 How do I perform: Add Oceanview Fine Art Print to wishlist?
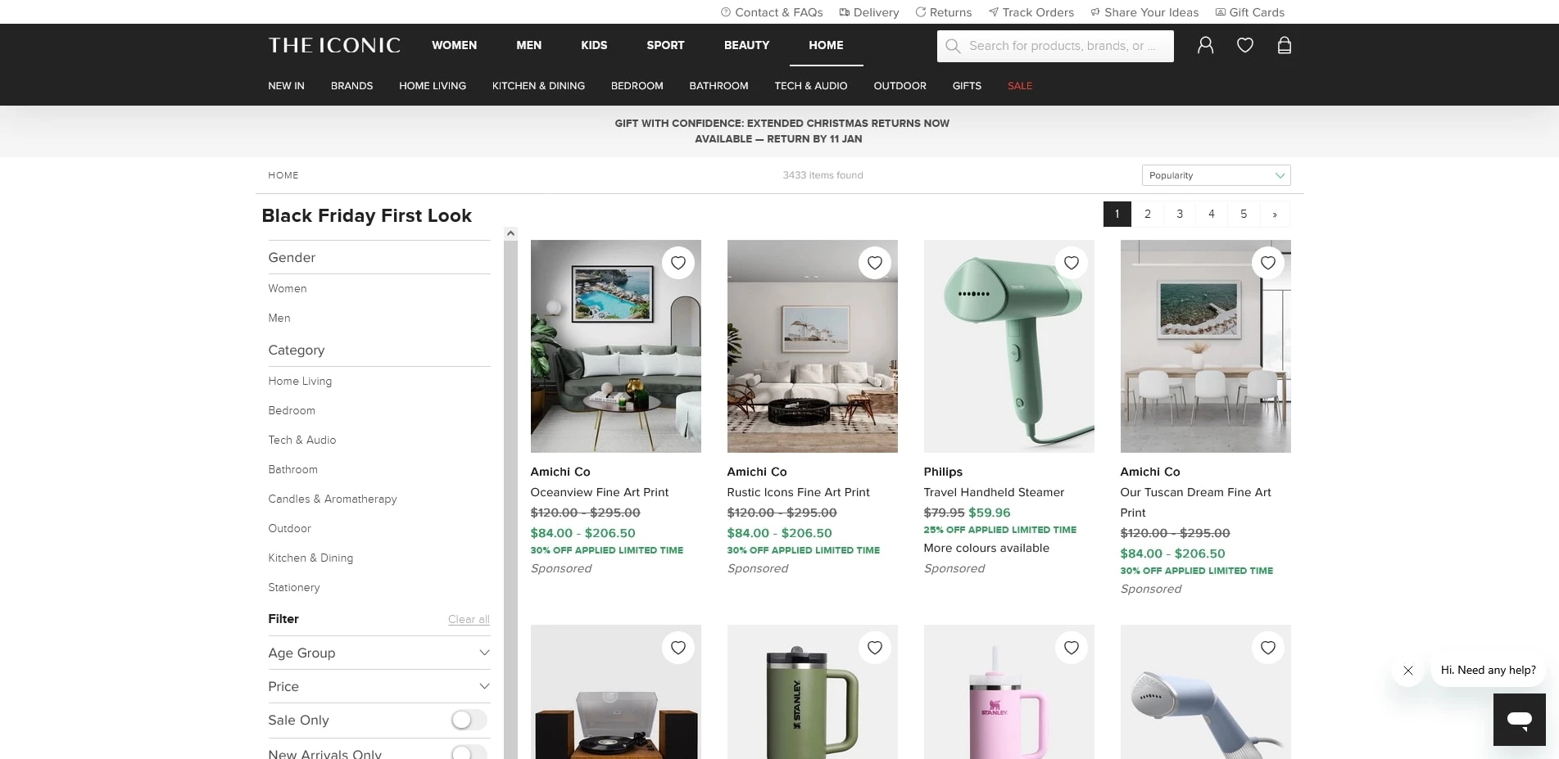click(678, 263)
